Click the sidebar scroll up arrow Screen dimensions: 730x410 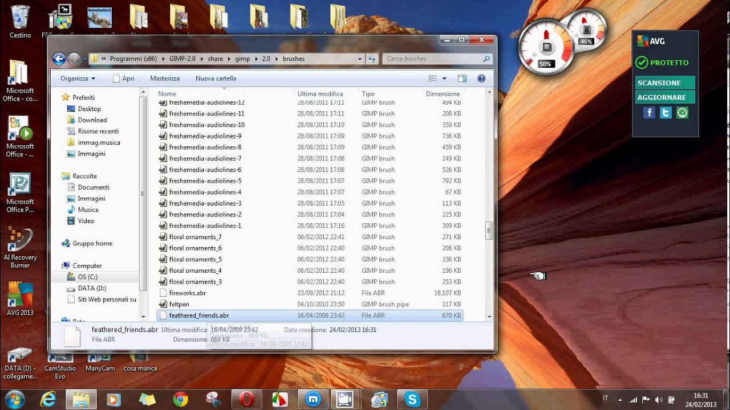coord(143,93)
